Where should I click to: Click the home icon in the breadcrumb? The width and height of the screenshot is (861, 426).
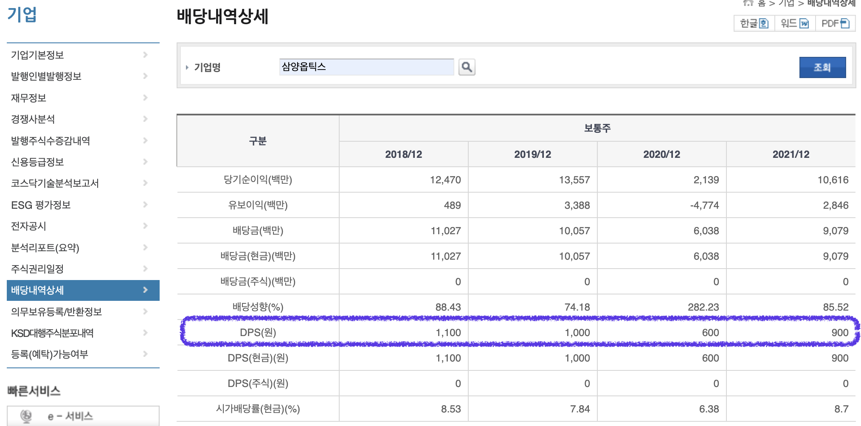pos(748,3)
